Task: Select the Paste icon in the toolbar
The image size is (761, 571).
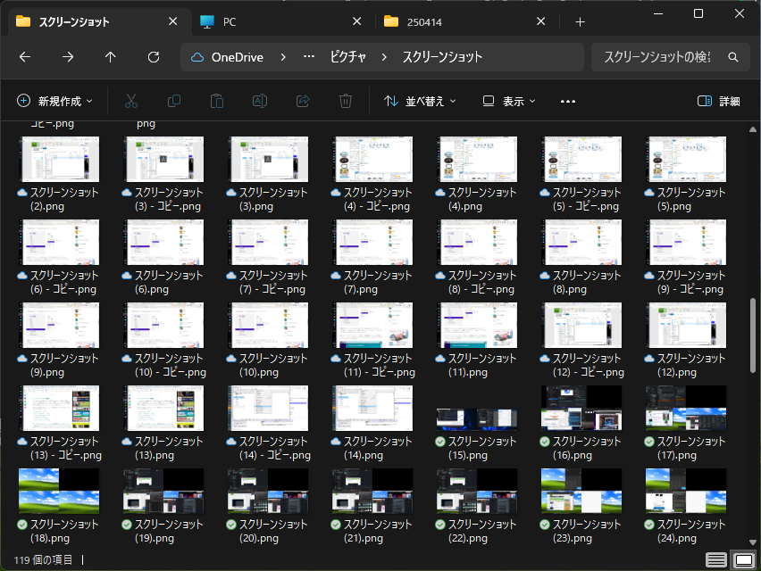Action: [216, 101]
